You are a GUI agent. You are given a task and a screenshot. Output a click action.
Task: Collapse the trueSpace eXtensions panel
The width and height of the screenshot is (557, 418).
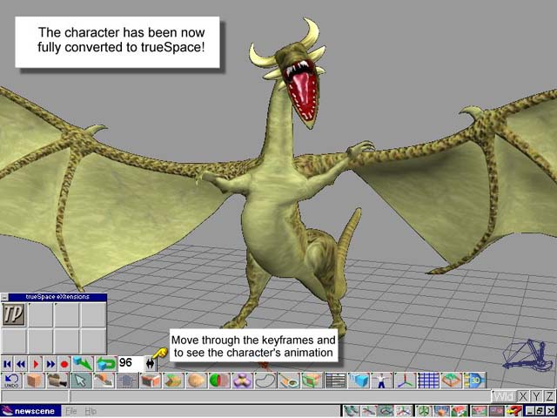[x=5, y=297]
